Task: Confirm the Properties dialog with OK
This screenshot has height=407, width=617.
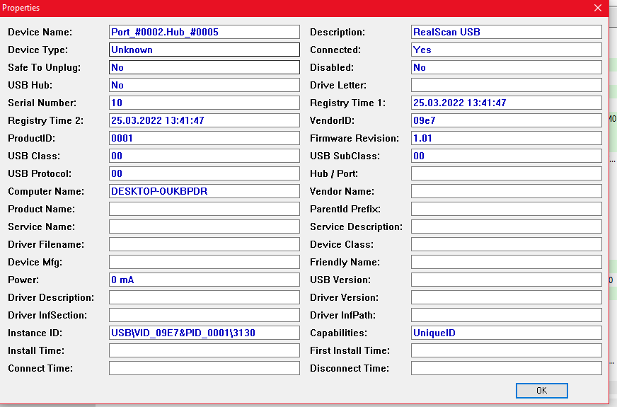Action: coord(541,391)
